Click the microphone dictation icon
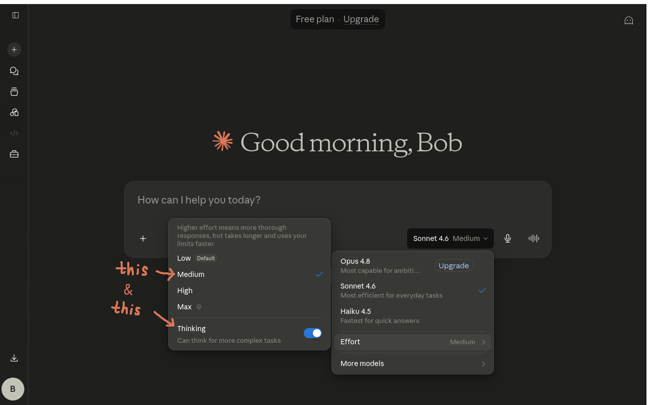This screenshot has width=649, height=405. point(508,238)
